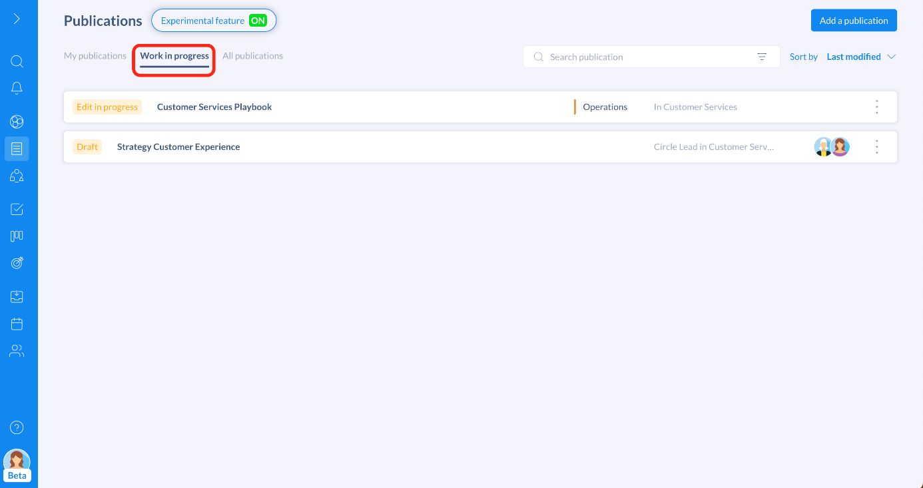Click Operations category label
This screenshot has width=923, height=488.
(605, 107)
